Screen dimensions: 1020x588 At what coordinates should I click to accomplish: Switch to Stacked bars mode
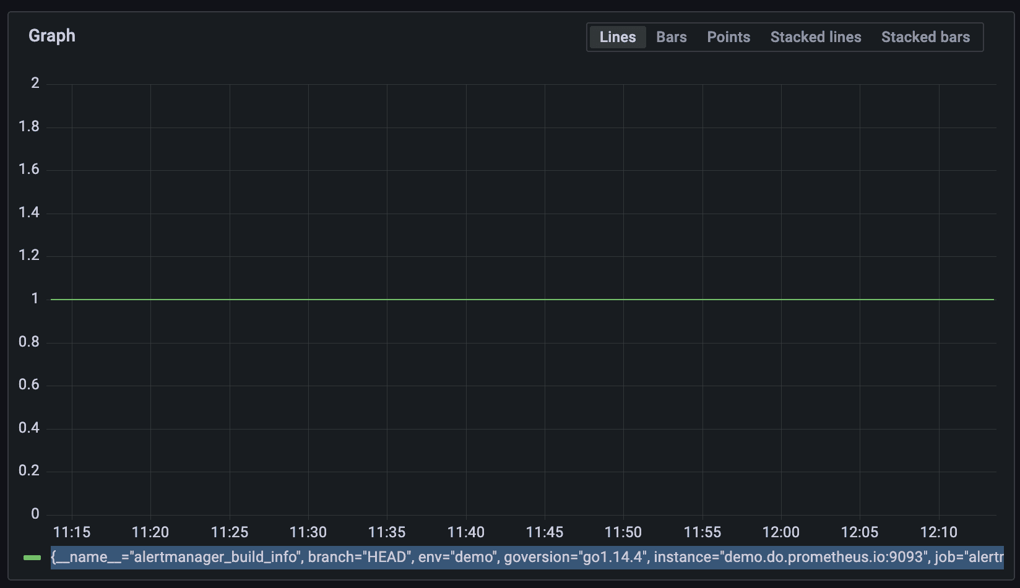(925, 37)
